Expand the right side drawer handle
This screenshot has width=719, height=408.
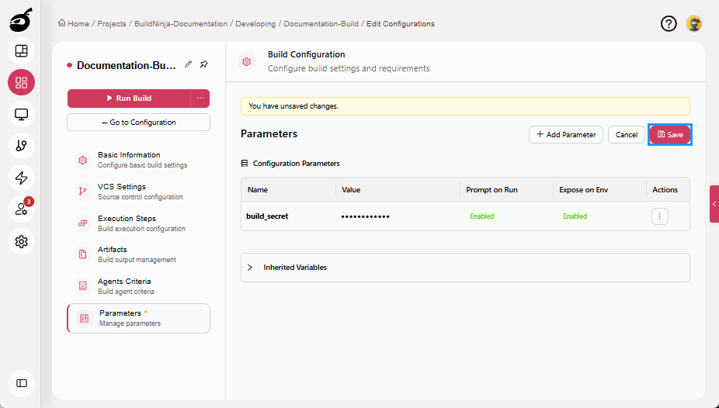[714, 204]
